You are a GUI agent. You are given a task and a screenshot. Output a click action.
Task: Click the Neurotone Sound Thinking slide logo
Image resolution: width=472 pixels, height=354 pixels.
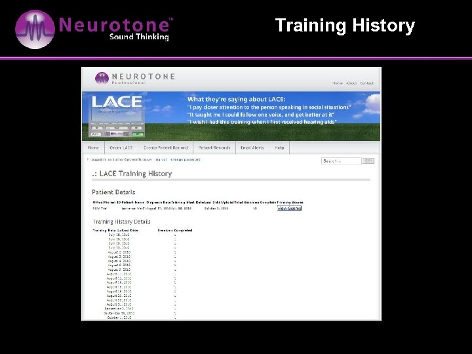pos(94,29)
